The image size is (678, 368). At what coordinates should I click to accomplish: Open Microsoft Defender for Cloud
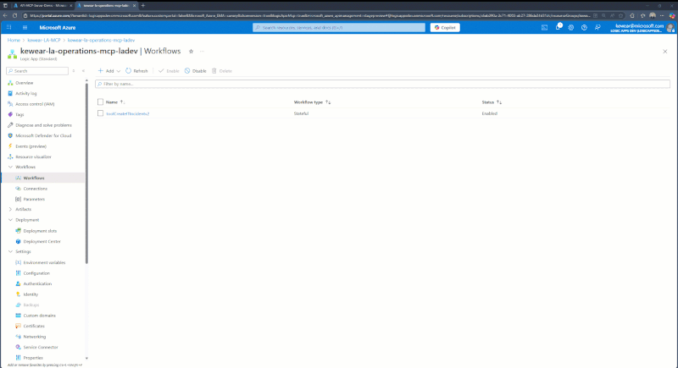click(43, 135)
